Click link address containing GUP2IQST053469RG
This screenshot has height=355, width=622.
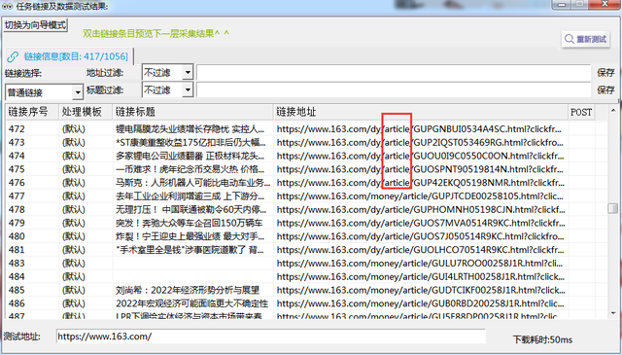pos(420,142)
